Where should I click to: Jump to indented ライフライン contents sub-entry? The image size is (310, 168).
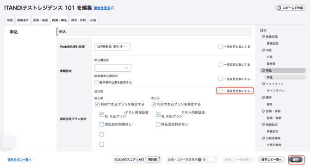coord(275,91)
